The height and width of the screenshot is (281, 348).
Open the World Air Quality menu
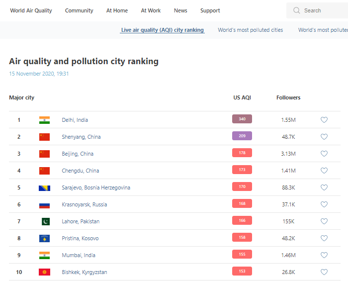click(x=31, y=10)
